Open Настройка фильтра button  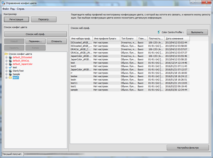tap(188, 148)
